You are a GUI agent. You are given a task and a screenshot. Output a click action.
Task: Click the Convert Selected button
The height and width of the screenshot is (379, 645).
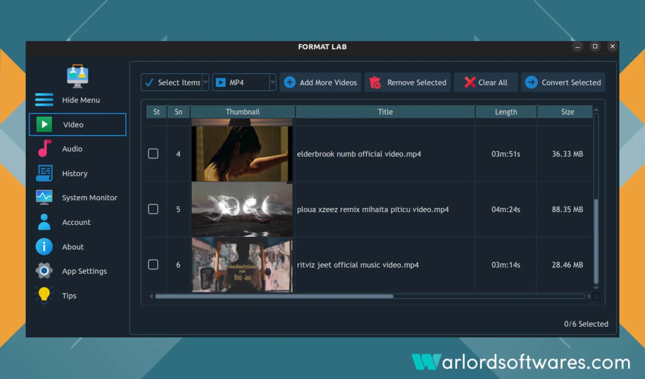pyautogui.click(x=563, y=82)
